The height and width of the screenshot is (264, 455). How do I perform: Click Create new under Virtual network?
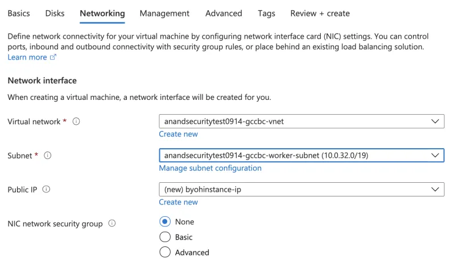[x=178, y=134]
